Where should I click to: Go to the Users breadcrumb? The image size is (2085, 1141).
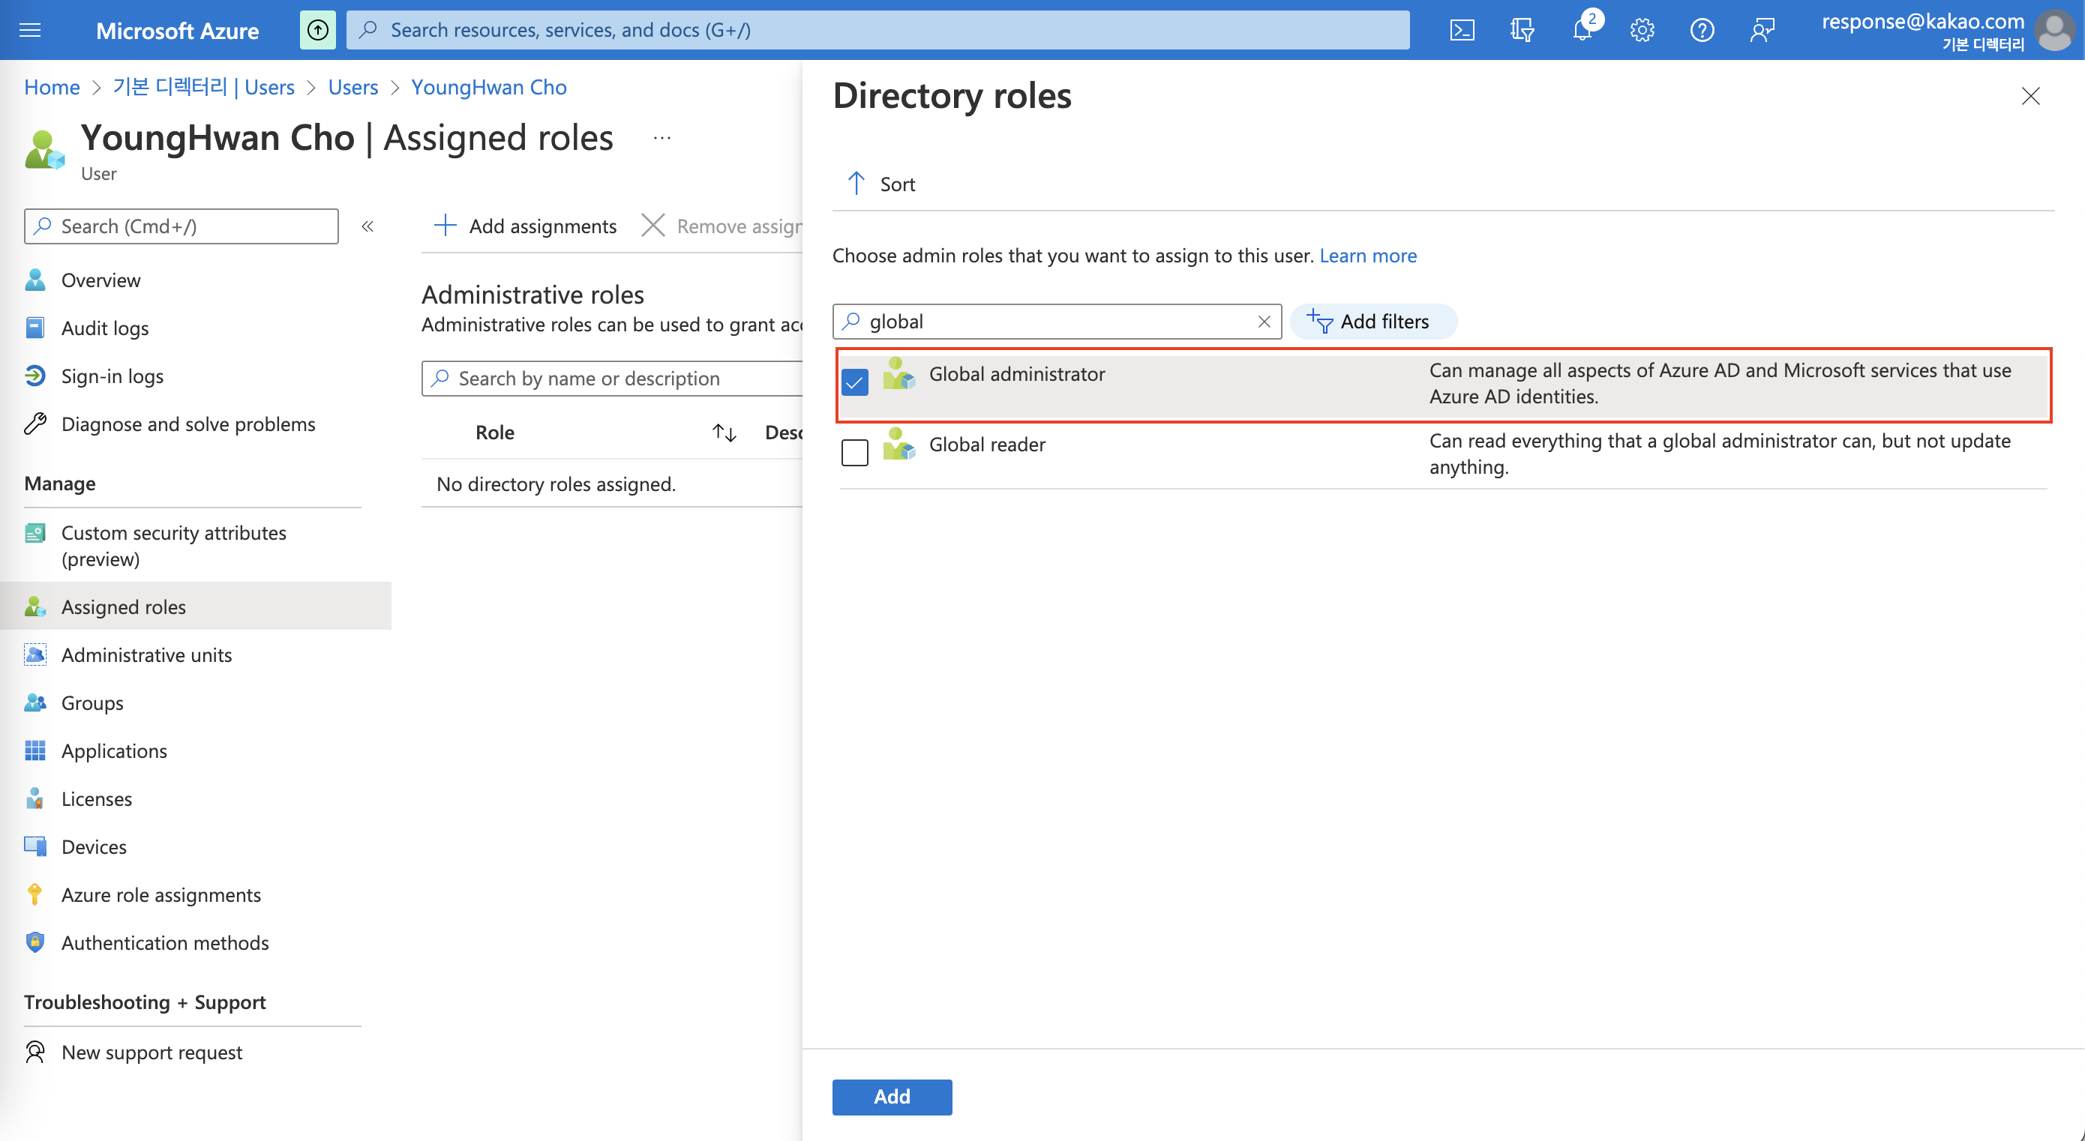click(353, 86)
